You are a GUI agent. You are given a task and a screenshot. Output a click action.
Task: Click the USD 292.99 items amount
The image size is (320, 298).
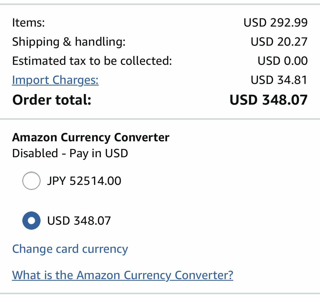coord(275,23)
